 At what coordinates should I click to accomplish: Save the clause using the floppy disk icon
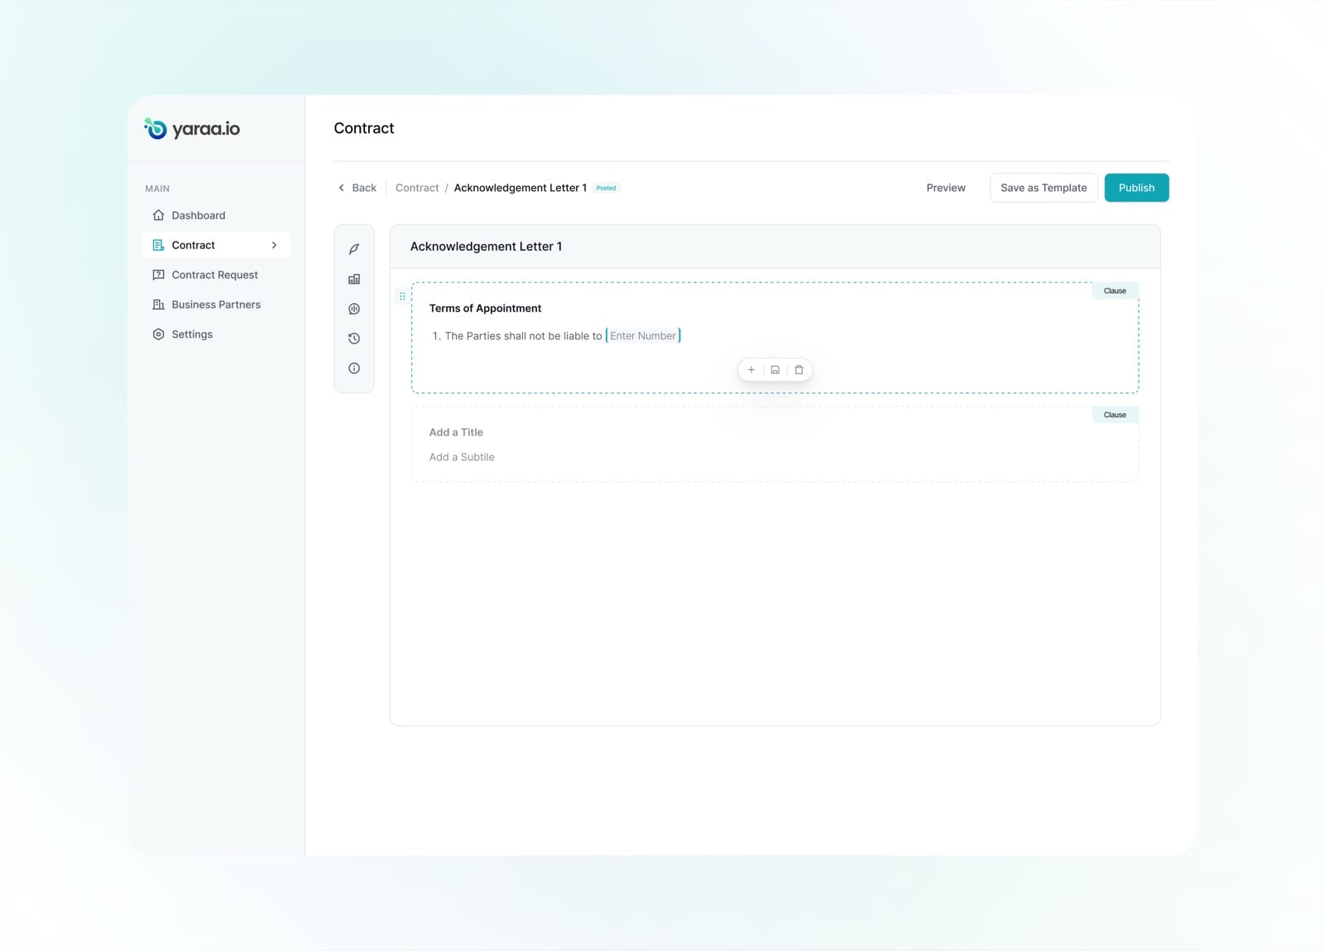(x=775, y=370)
